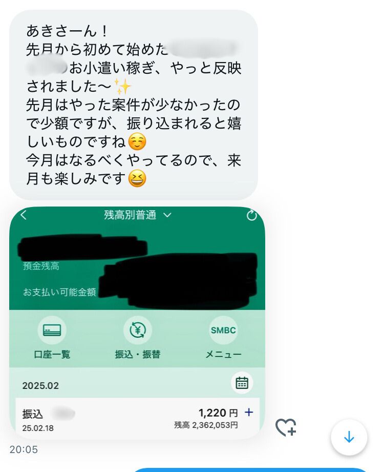Image resolution: width=384 pixels, height=472 pixels.
Task: Click the メニュー label
Action: coord(223,354)
